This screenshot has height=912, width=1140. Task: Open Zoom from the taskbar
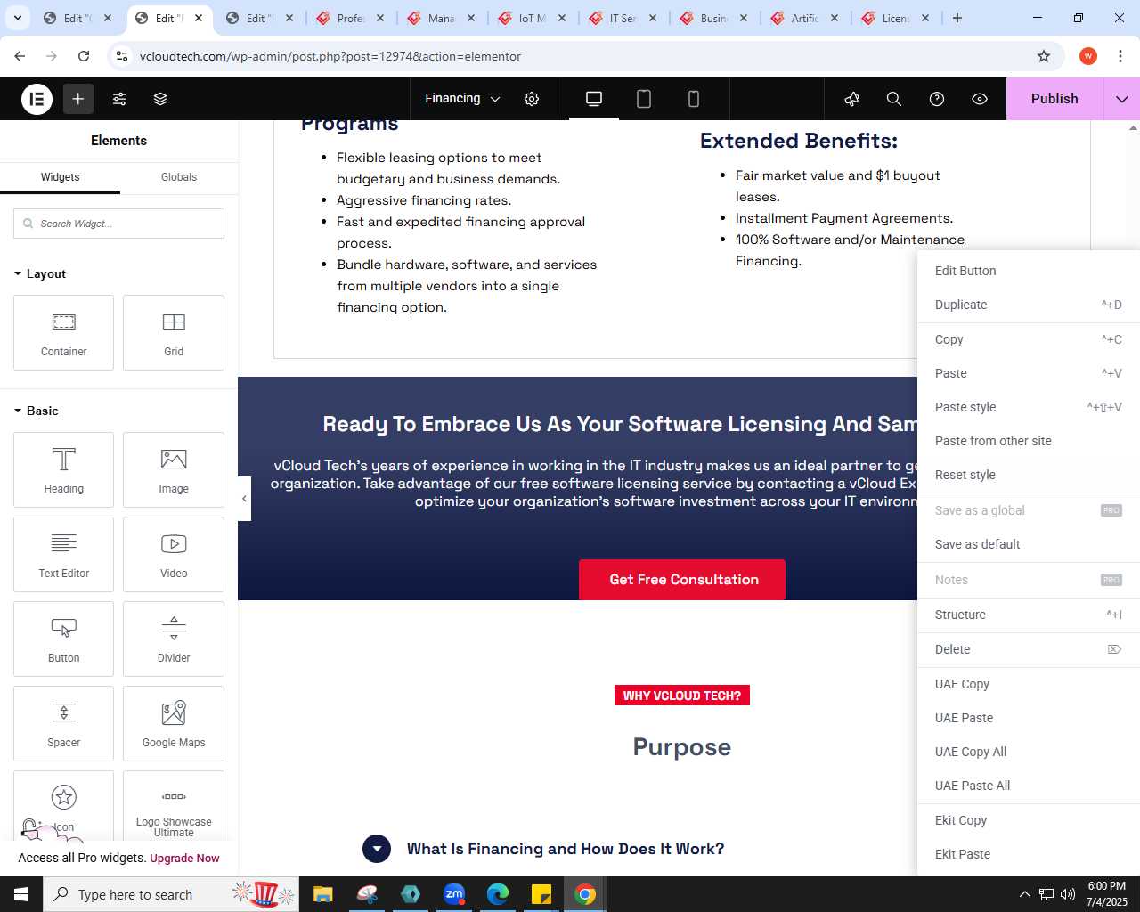(x=454, y=894)
